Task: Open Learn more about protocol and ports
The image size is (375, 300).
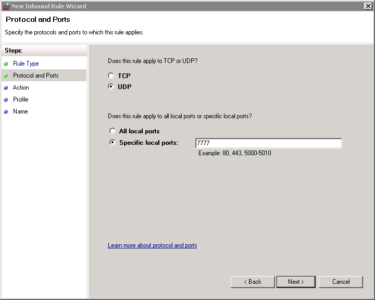Action: tap(152, 245)
